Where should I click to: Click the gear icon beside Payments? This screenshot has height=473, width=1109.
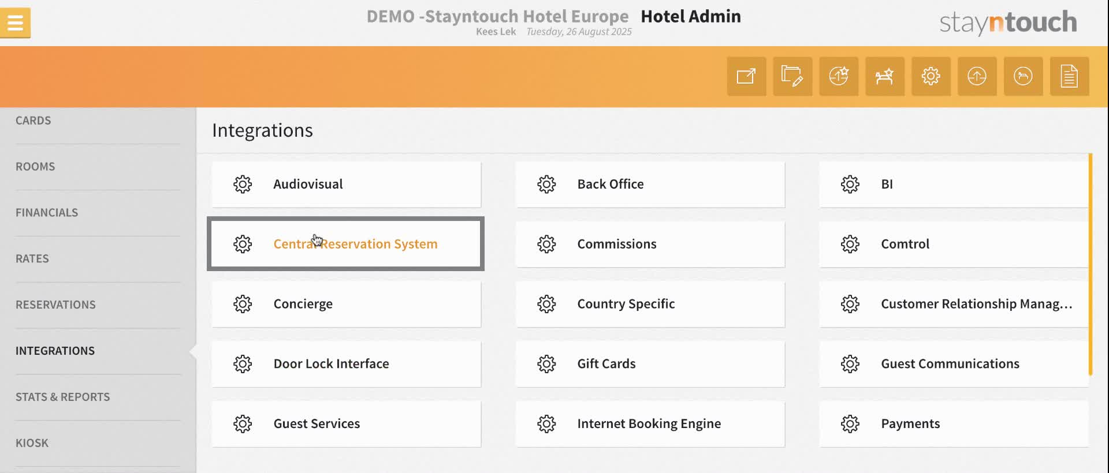click(x=850, y=424)
